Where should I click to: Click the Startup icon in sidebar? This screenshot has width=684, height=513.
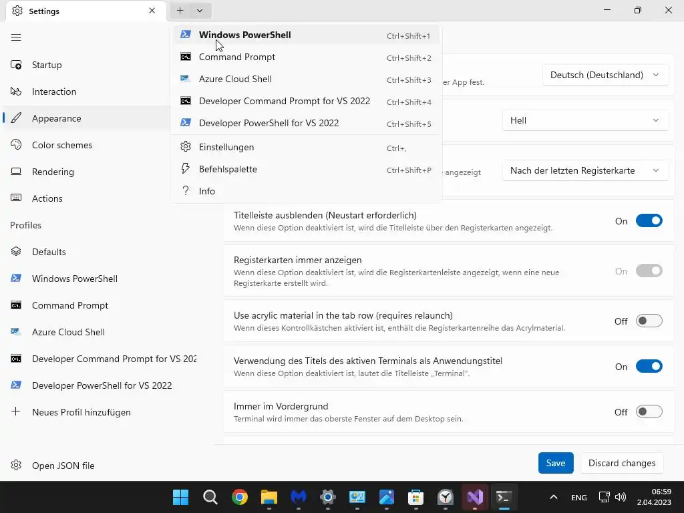point(16,65)
